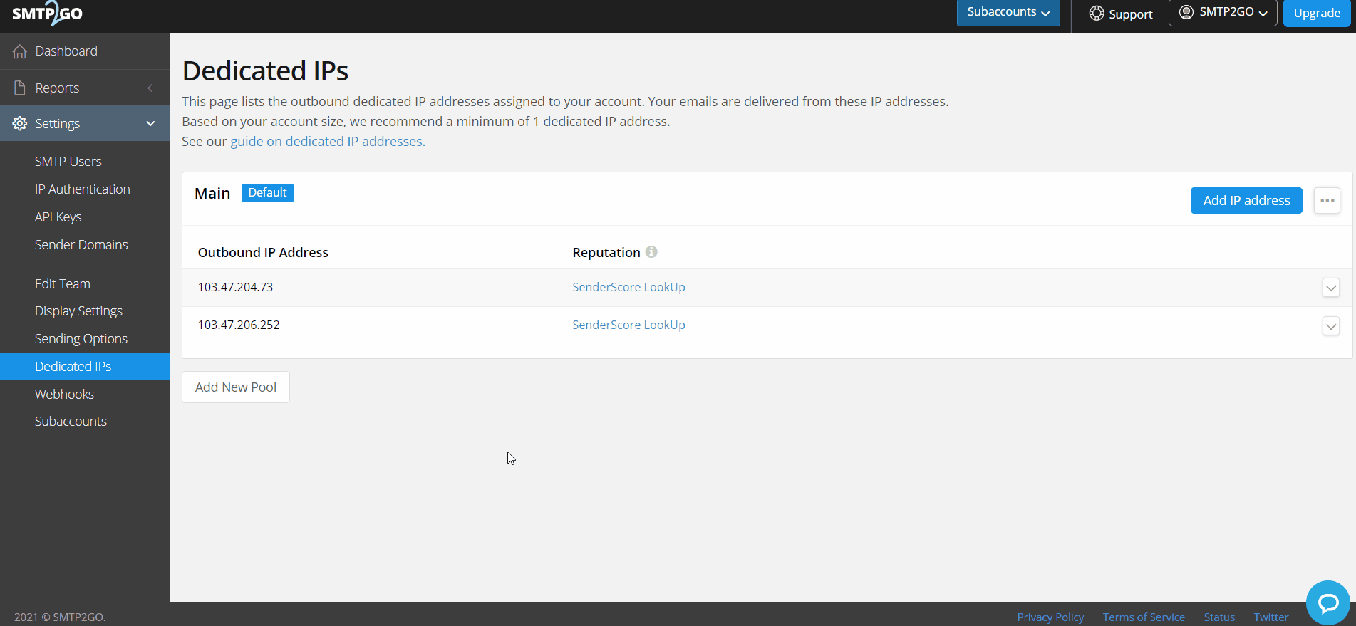Expand the Reports menu arrow
Image resolution: width=1356 pixels, height=626 pixels.
click(150, 88)
